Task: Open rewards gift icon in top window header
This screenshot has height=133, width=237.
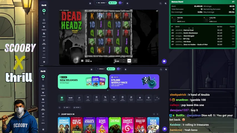Action: pyautogui.click(x=90, y=3)
